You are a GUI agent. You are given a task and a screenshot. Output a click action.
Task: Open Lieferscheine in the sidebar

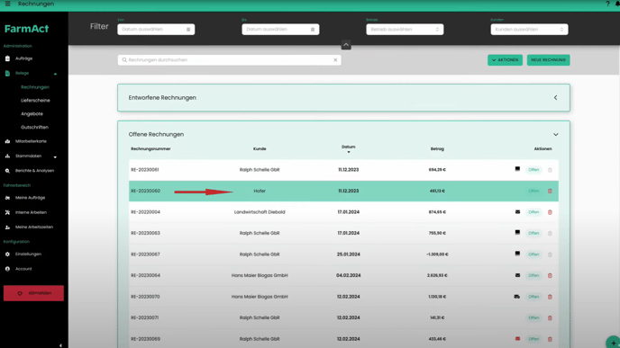click(x=35, y=101)
